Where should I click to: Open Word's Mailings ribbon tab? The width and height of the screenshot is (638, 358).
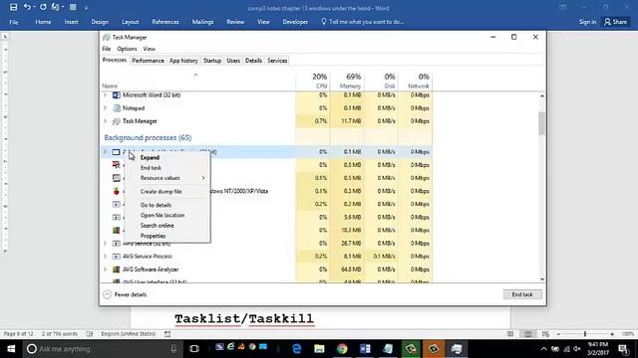tap(202, 22)
